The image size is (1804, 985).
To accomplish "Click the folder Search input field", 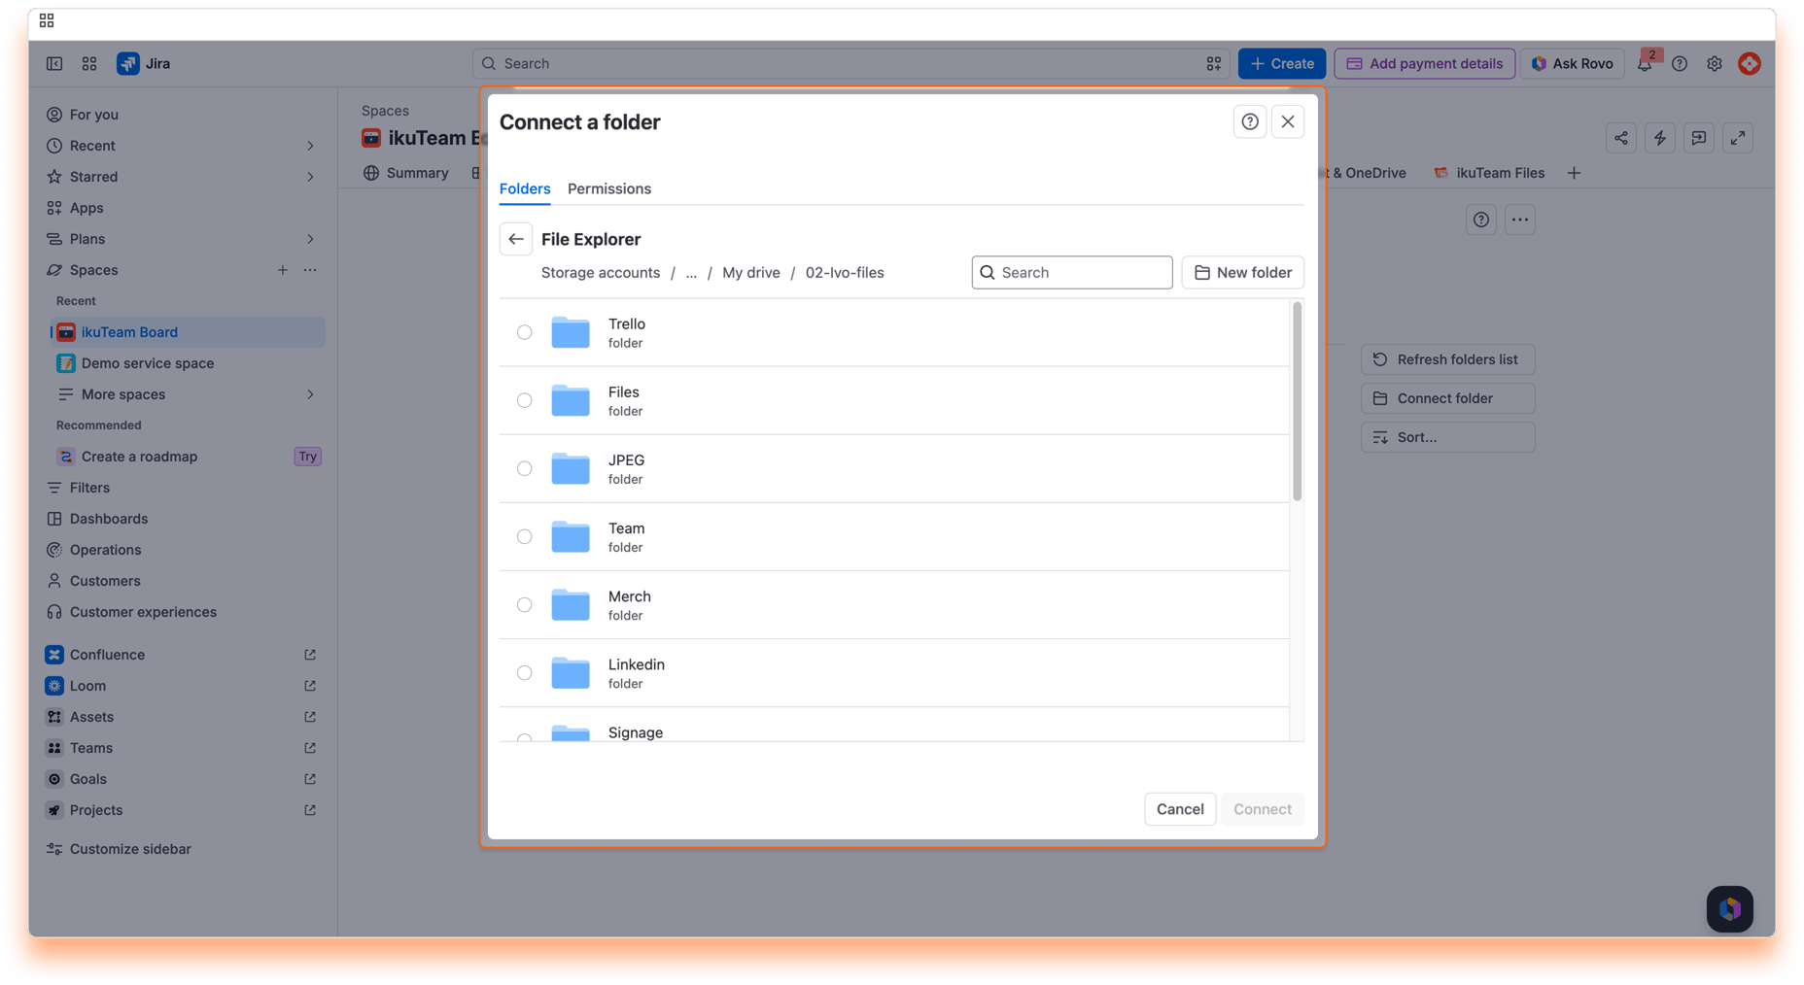I will pos(1072,273).
